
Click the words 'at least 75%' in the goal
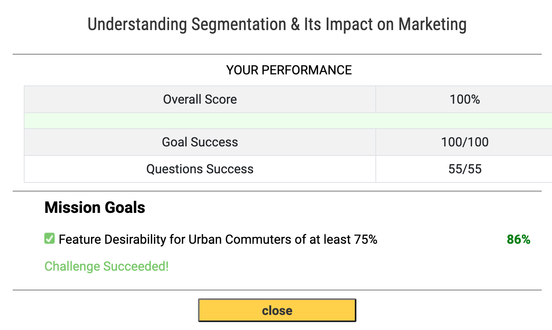click(x=344, y=239)
